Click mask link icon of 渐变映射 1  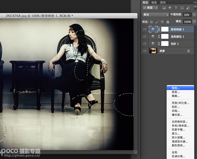(x=159, y=29)
